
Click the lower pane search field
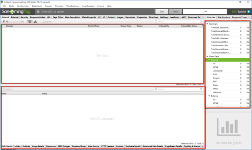[x=178, y=89]
